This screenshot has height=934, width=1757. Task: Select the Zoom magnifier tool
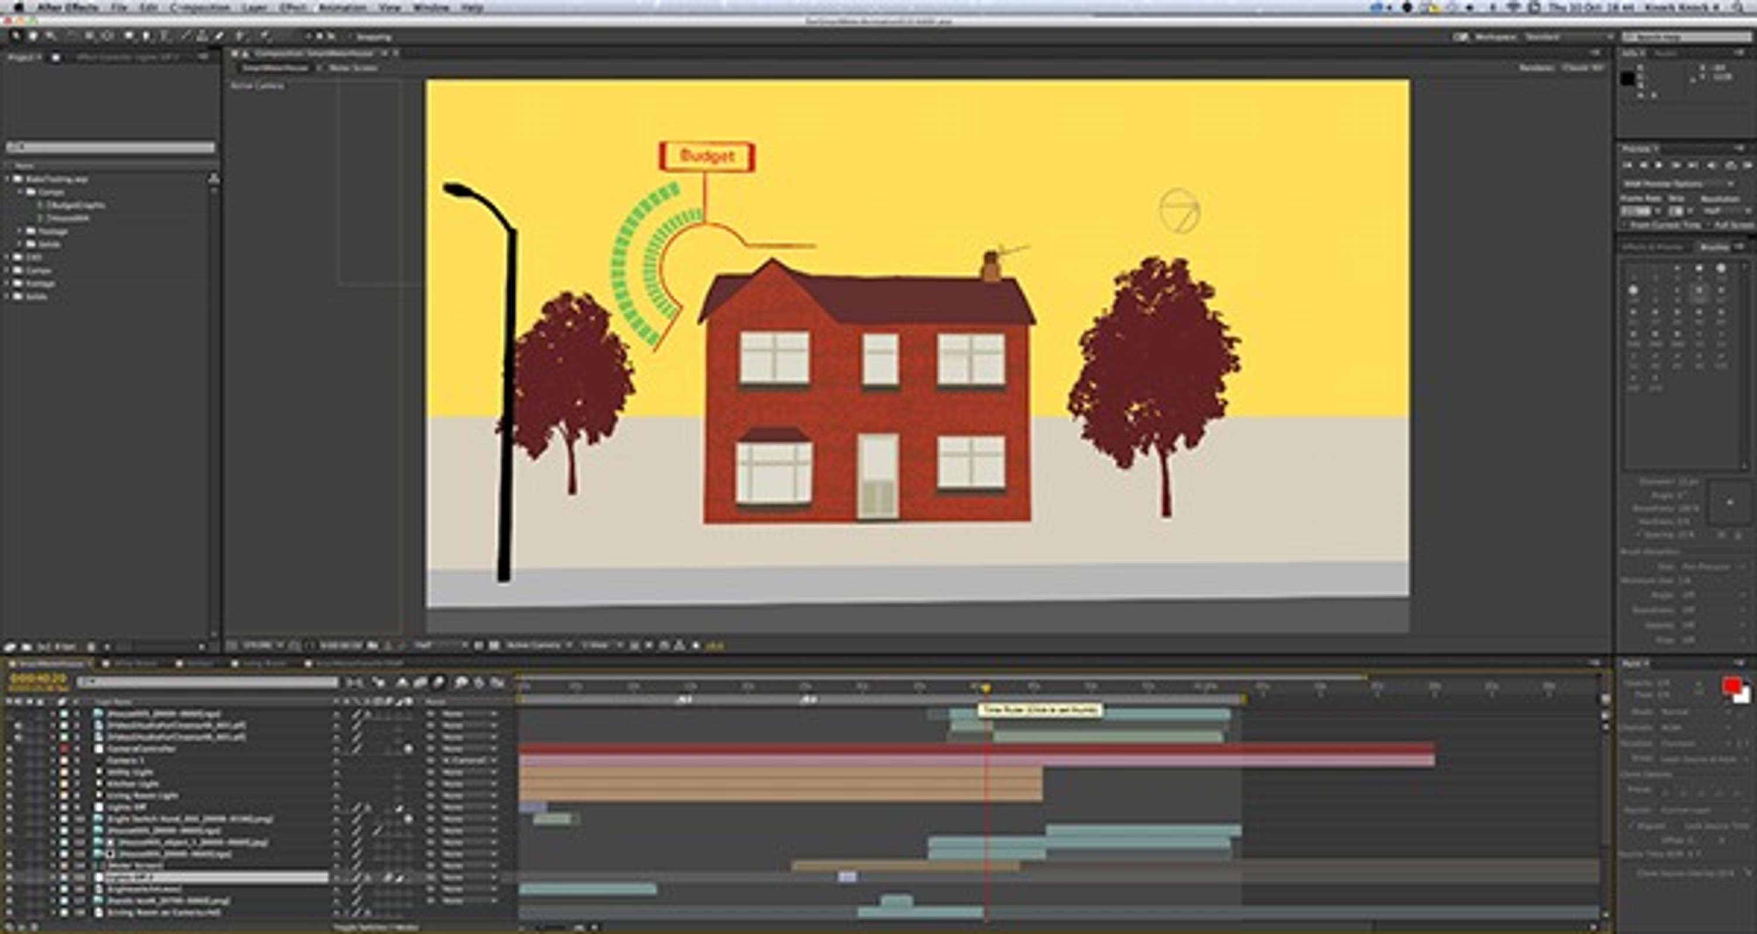click(50, 36)
